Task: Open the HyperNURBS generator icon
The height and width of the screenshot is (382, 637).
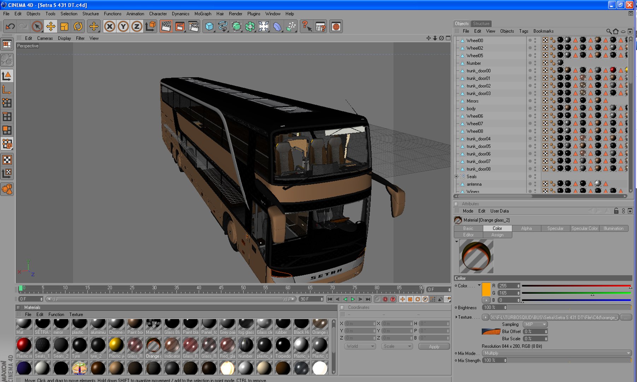Action: pyautogui.click(x=236, y=27)
